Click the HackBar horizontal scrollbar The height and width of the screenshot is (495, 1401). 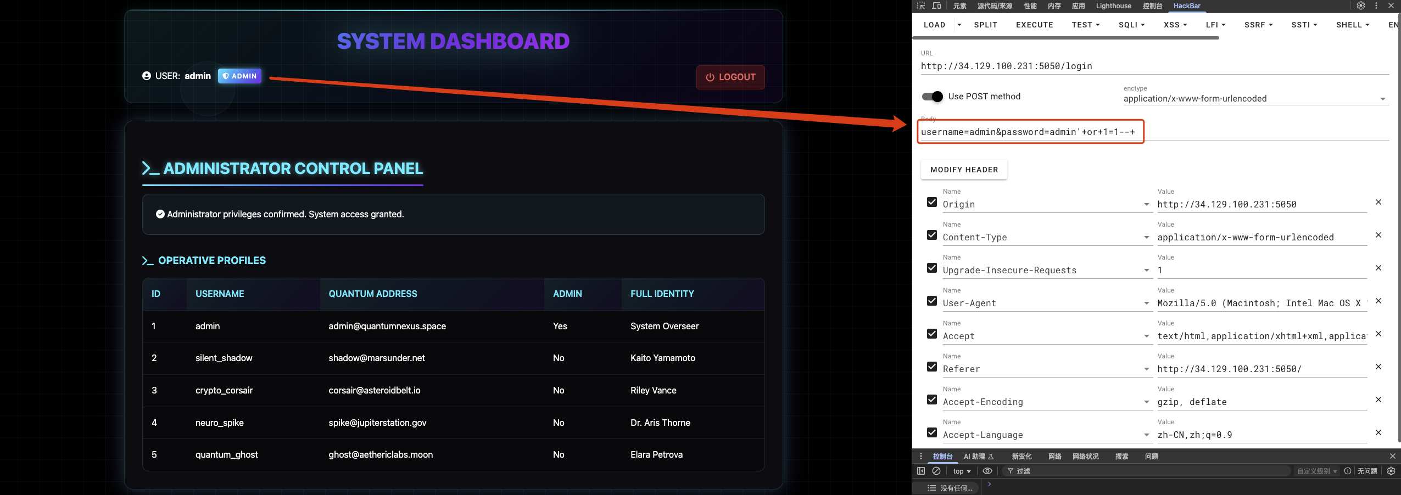1065,38
